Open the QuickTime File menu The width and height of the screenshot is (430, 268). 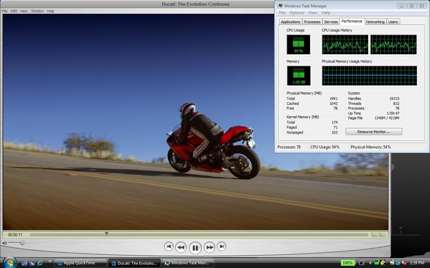click(5, 11)
